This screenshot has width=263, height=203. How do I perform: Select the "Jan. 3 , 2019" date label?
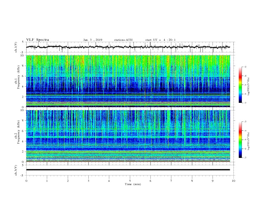[x=93, y=40]
